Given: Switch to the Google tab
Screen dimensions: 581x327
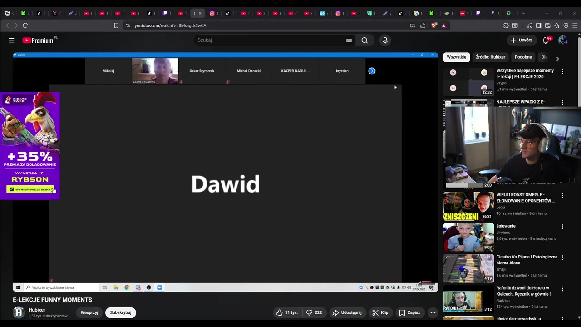Looking at the screenshot, I should 416,13.
